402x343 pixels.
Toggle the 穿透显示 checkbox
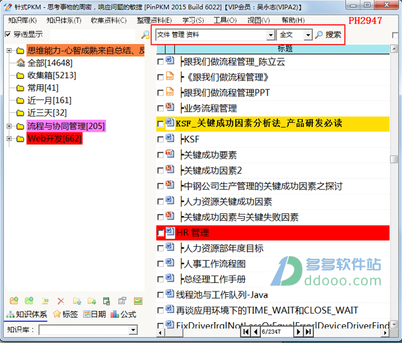(8, 34)
